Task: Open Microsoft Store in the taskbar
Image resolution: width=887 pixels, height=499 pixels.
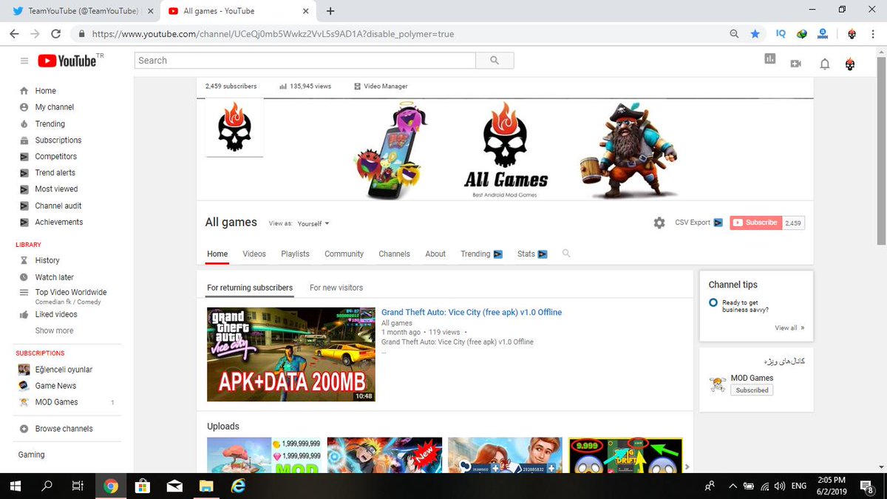Action: coord(143,486)
